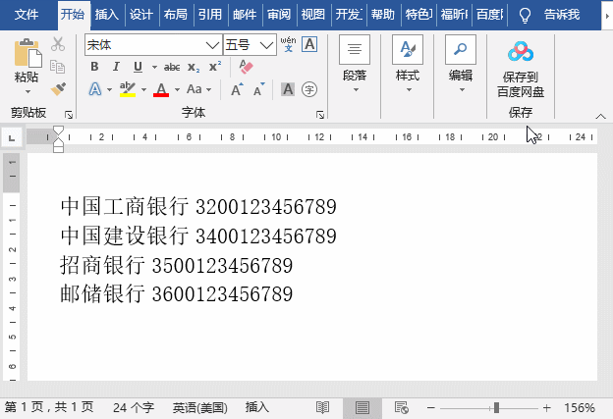
Task: Toggle strikethrough abc formatting
Action: 172,67
